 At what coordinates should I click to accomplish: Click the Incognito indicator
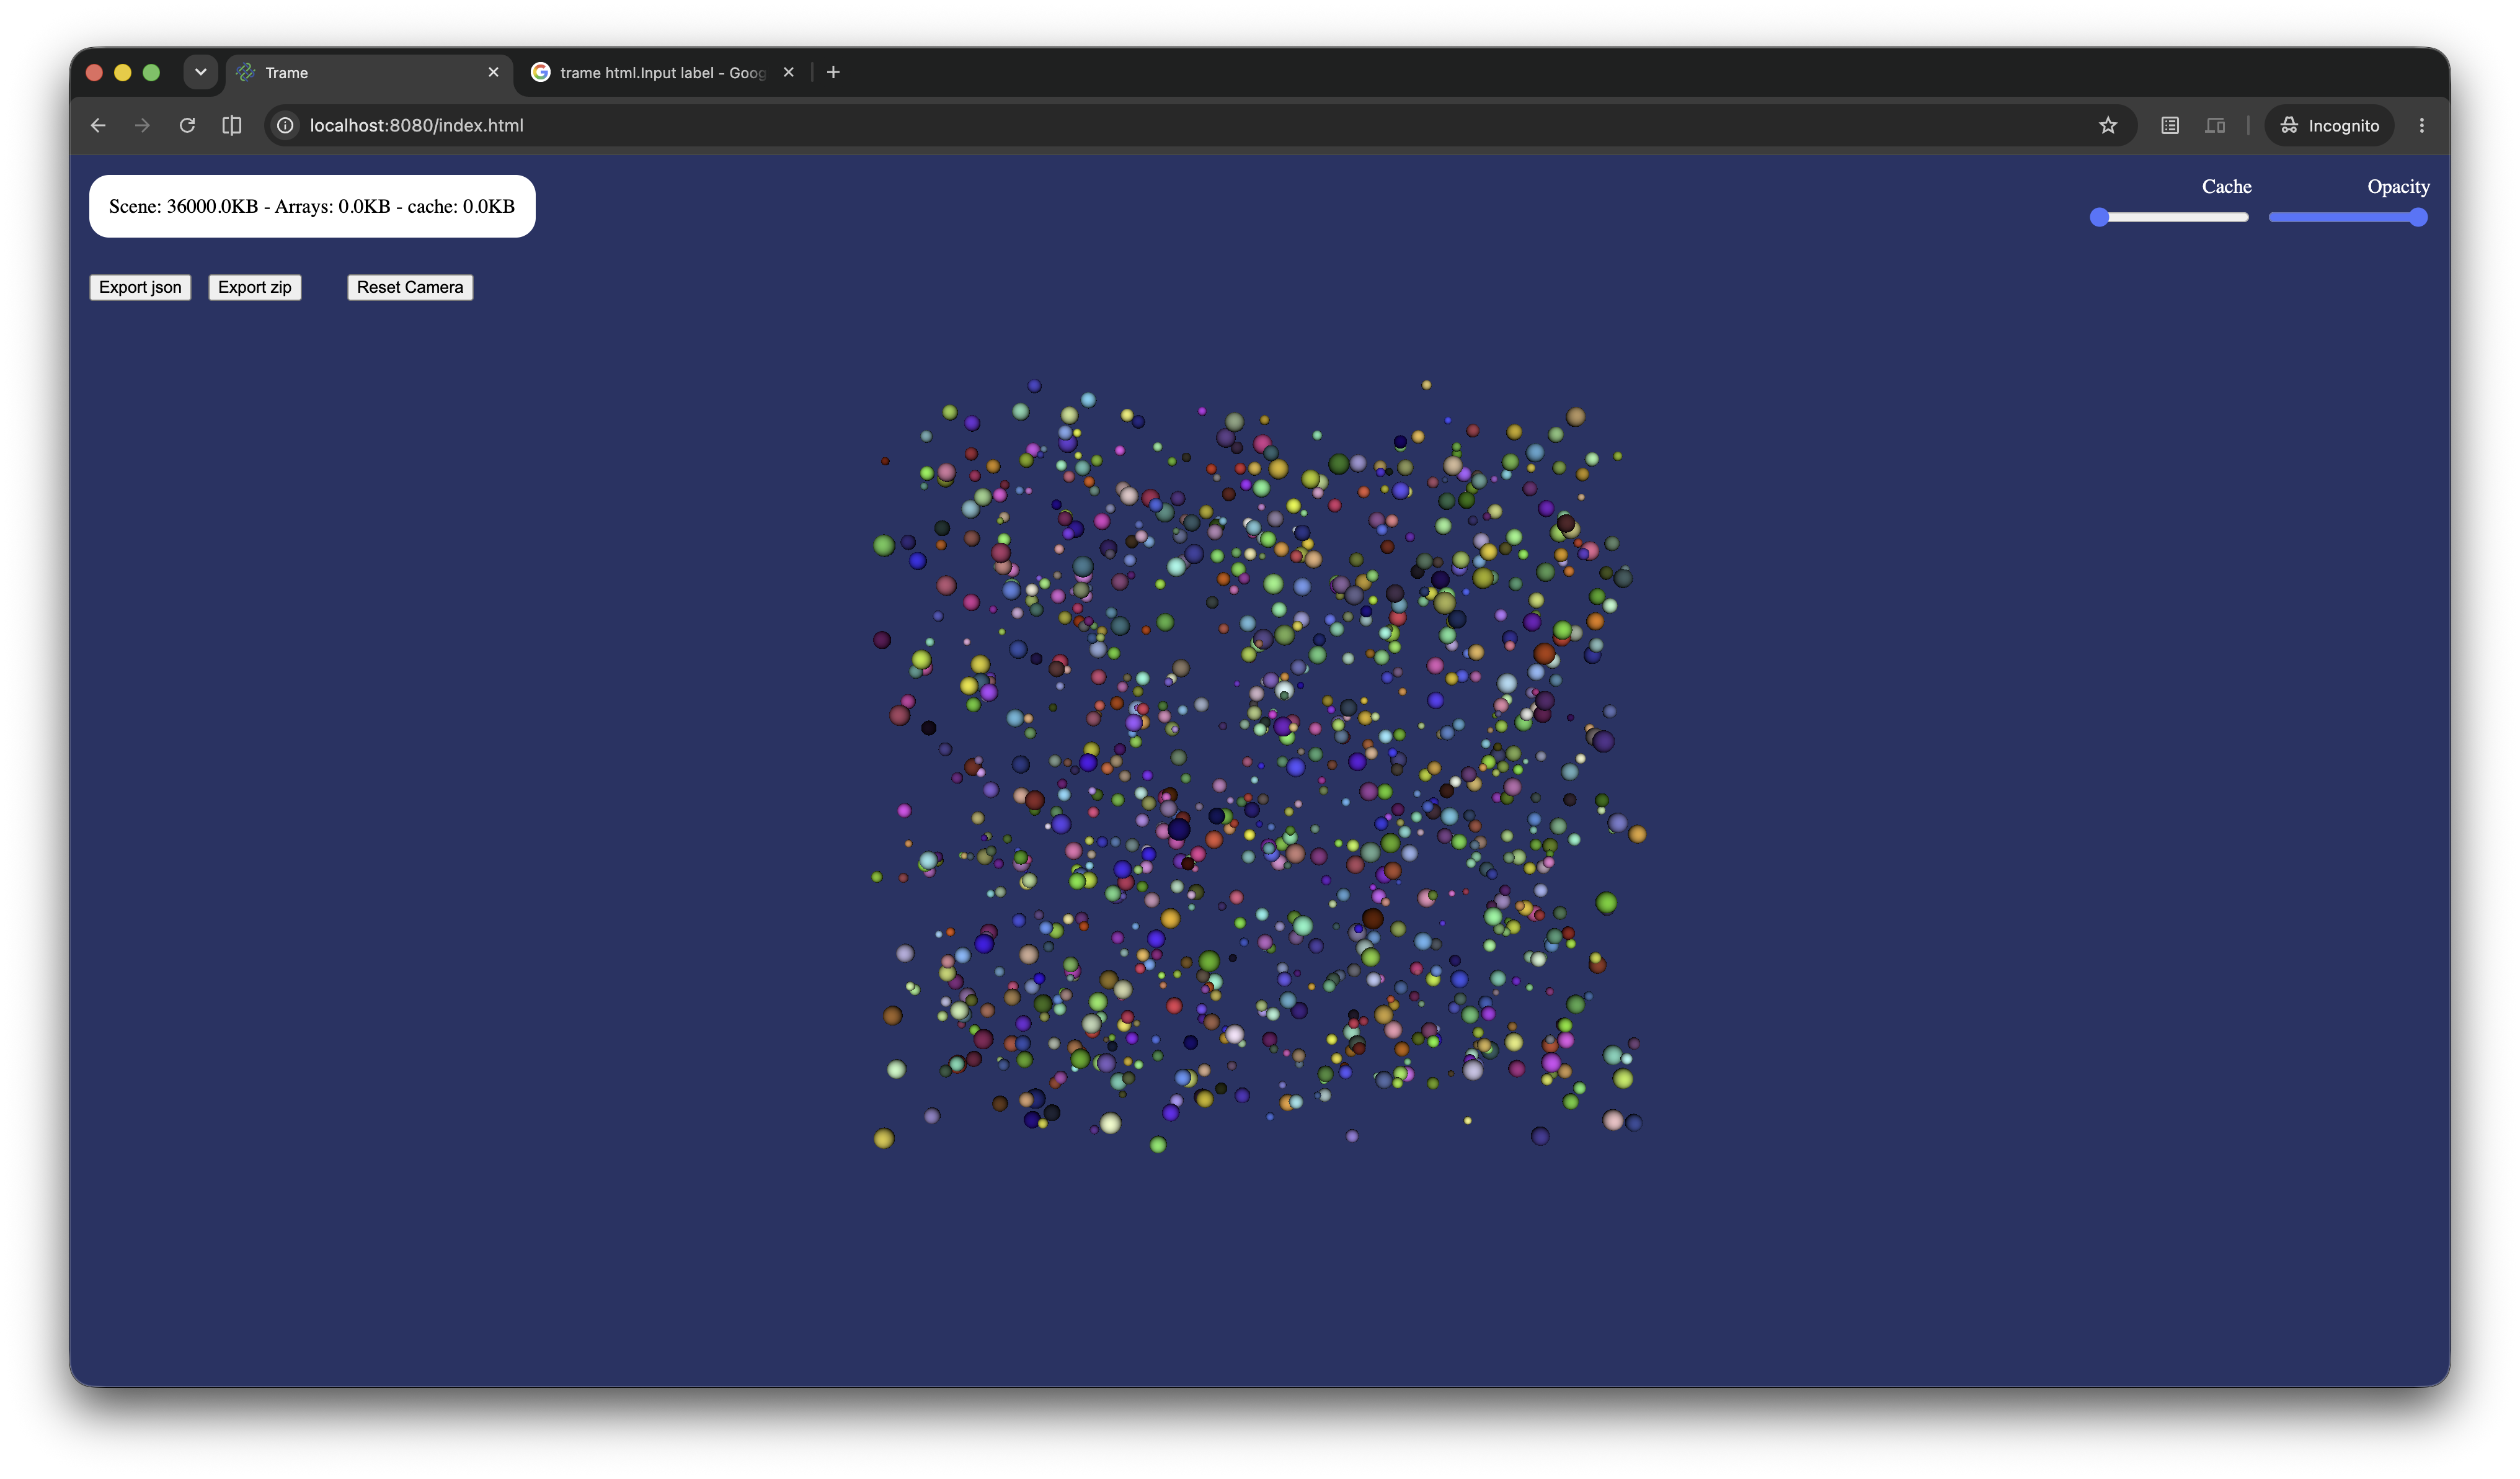click(x=2329, y=125)
